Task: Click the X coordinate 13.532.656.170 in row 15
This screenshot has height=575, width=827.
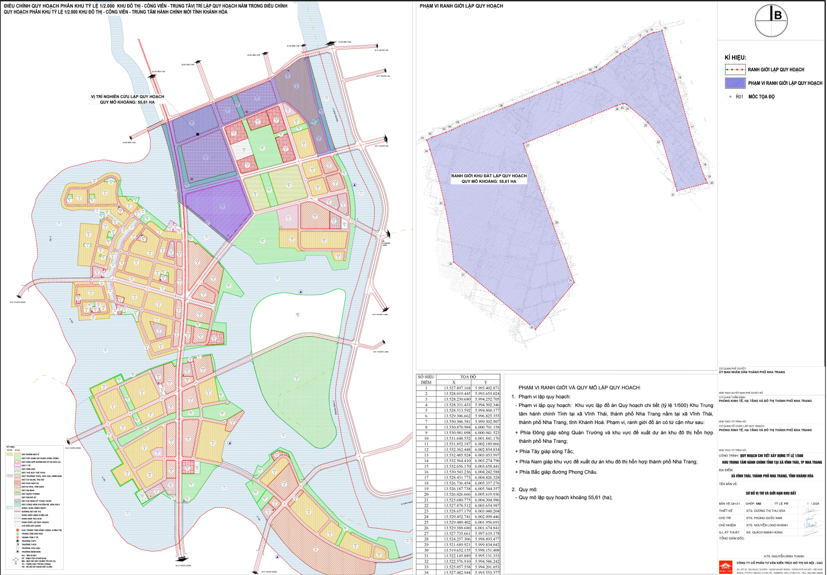Action: 457,466
